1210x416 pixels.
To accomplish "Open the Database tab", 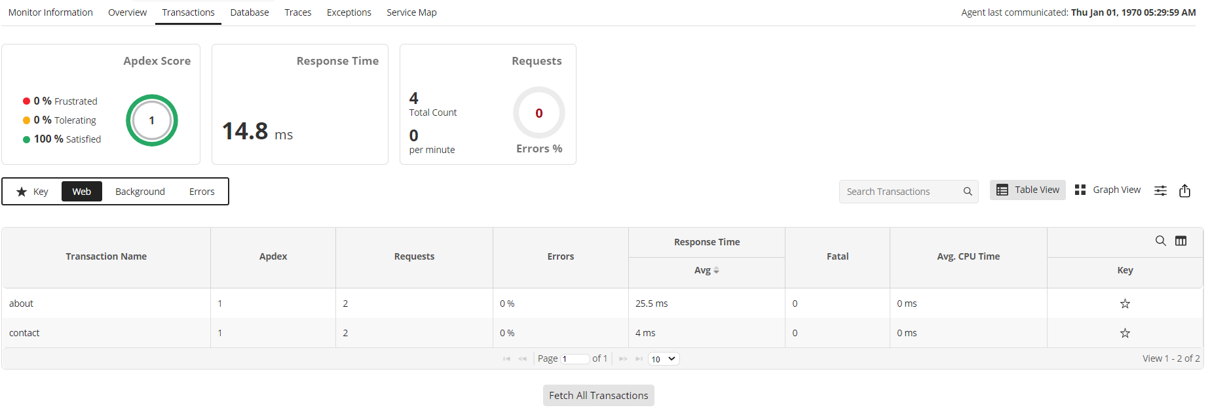I will click(x=250, y=12).
